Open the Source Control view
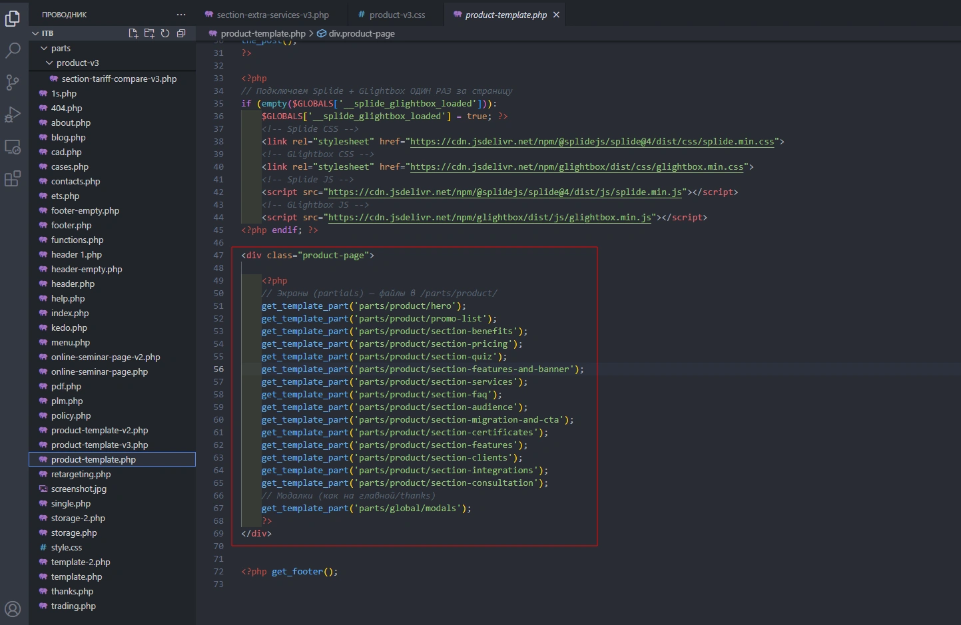This screenshot has height=625, width=961. click(13, 83)
